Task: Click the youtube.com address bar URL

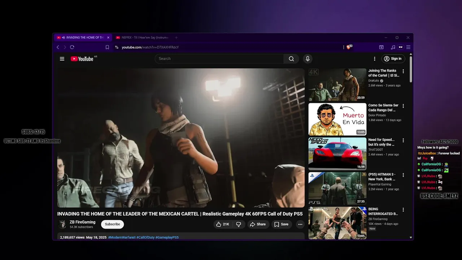Action: tap(150, 47)
